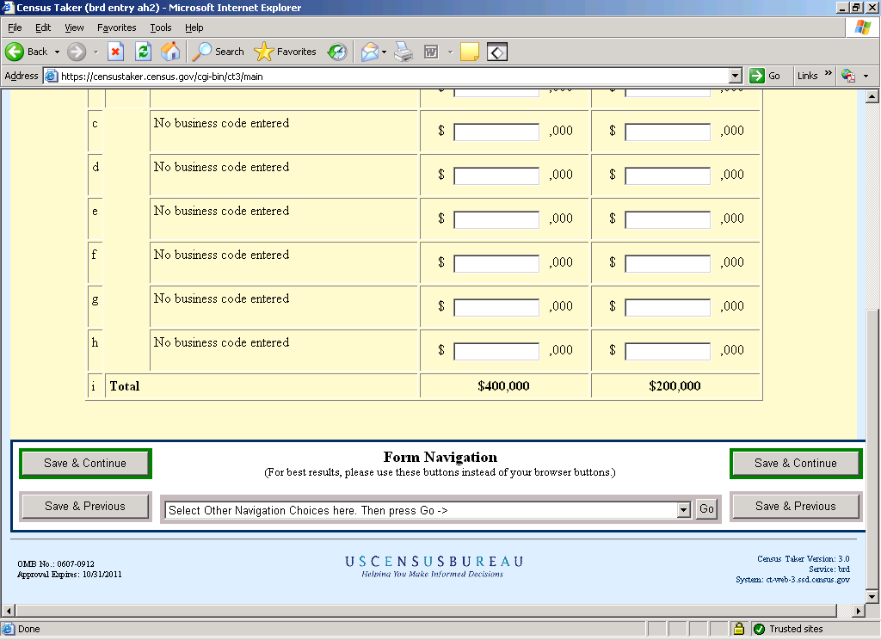881x640 pixels.
Task: Open the Mail icon in toolbar
Action: [369, 52]
